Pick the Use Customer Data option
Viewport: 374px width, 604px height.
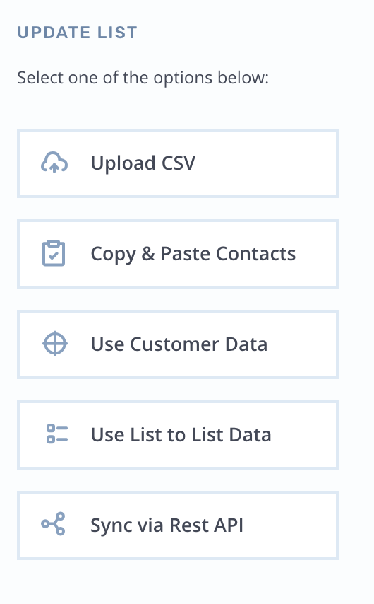(x=178, y=344)
